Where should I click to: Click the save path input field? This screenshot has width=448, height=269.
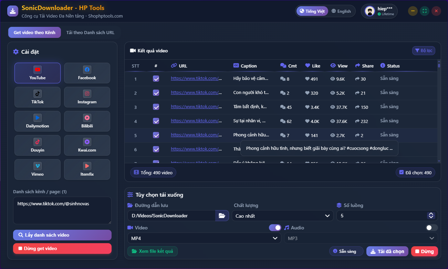click(171, 216)
